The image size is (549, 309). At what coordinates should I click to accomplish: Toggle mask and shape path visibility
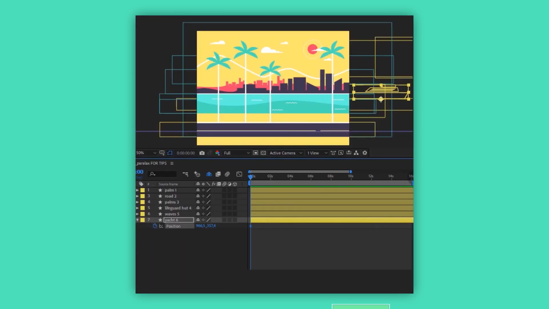pyautogui.click(x=170, y=153)
